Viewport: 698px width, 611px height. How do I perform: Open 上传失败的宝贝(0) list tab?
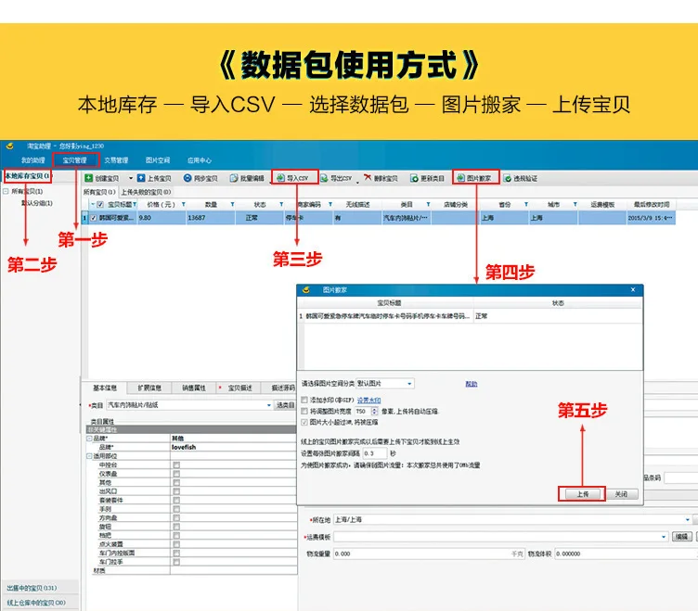(x=146, y=192)
